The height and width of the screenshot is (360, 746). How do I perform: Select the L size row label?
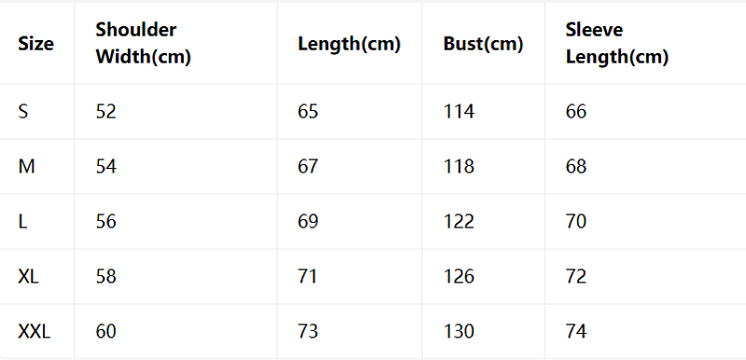point(22,222)
